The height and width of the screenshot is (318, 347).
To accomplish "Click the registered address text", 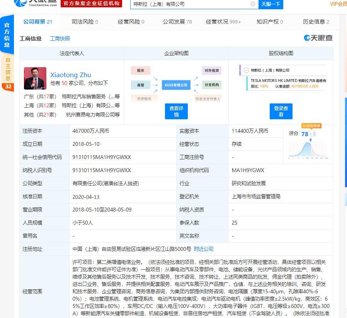I will tap(132, 249).
